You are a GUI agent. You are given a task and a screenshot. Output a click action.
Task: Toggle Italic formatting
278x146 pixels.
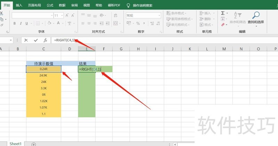point(21,23)
